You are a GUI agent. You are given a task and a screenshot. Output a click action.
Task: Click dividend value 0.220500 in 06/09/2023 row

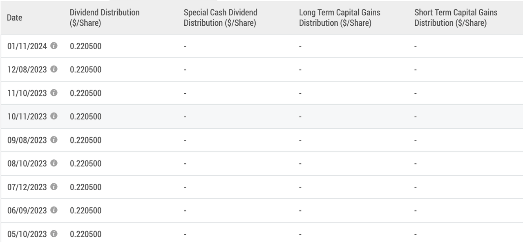[85, 211]
